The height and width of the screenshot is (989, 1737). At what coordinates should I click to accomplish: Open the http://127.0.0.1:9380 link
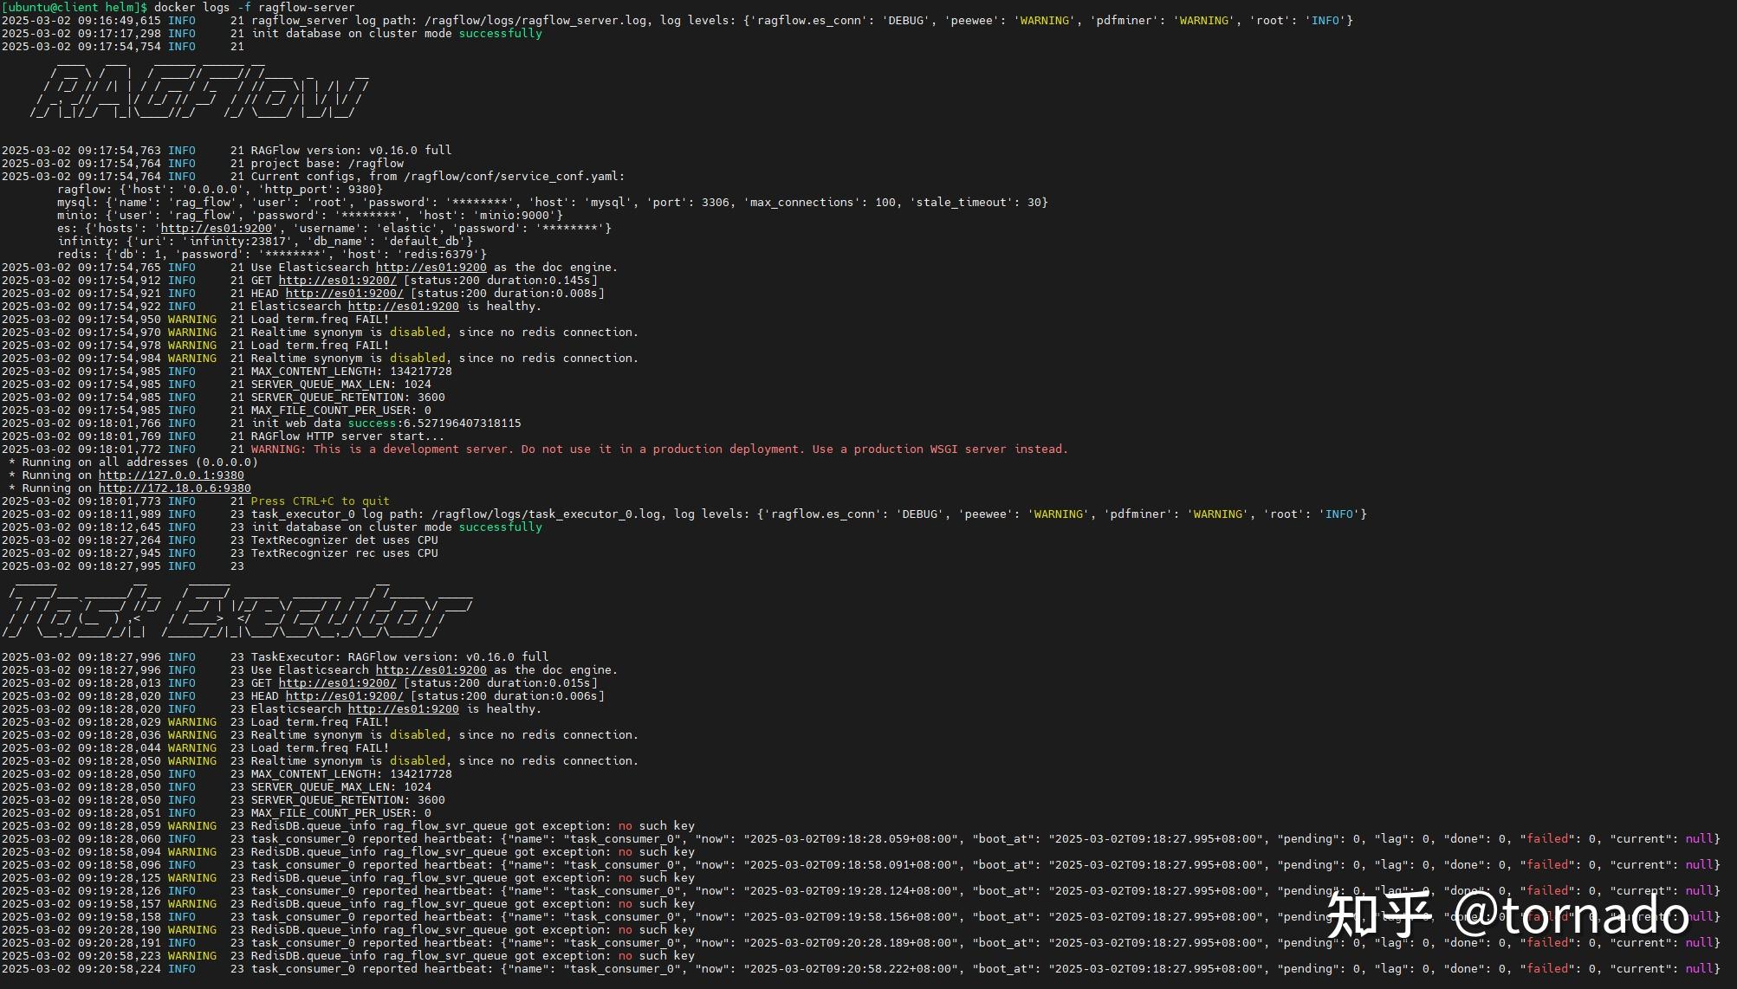[x=171, y=475]
